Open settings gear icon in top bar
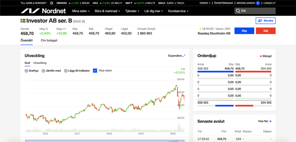Image resolution: width=296 pixels, height=142 pixels. point(51,3)
